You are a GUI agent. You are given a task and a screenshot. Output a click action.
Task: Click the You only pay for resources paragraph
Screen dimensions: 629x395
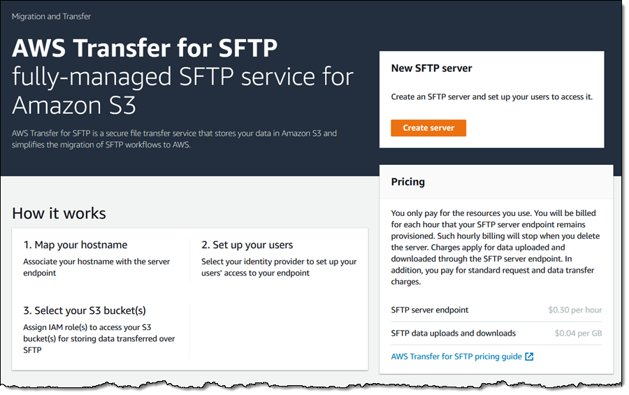[x=496, y=247]
